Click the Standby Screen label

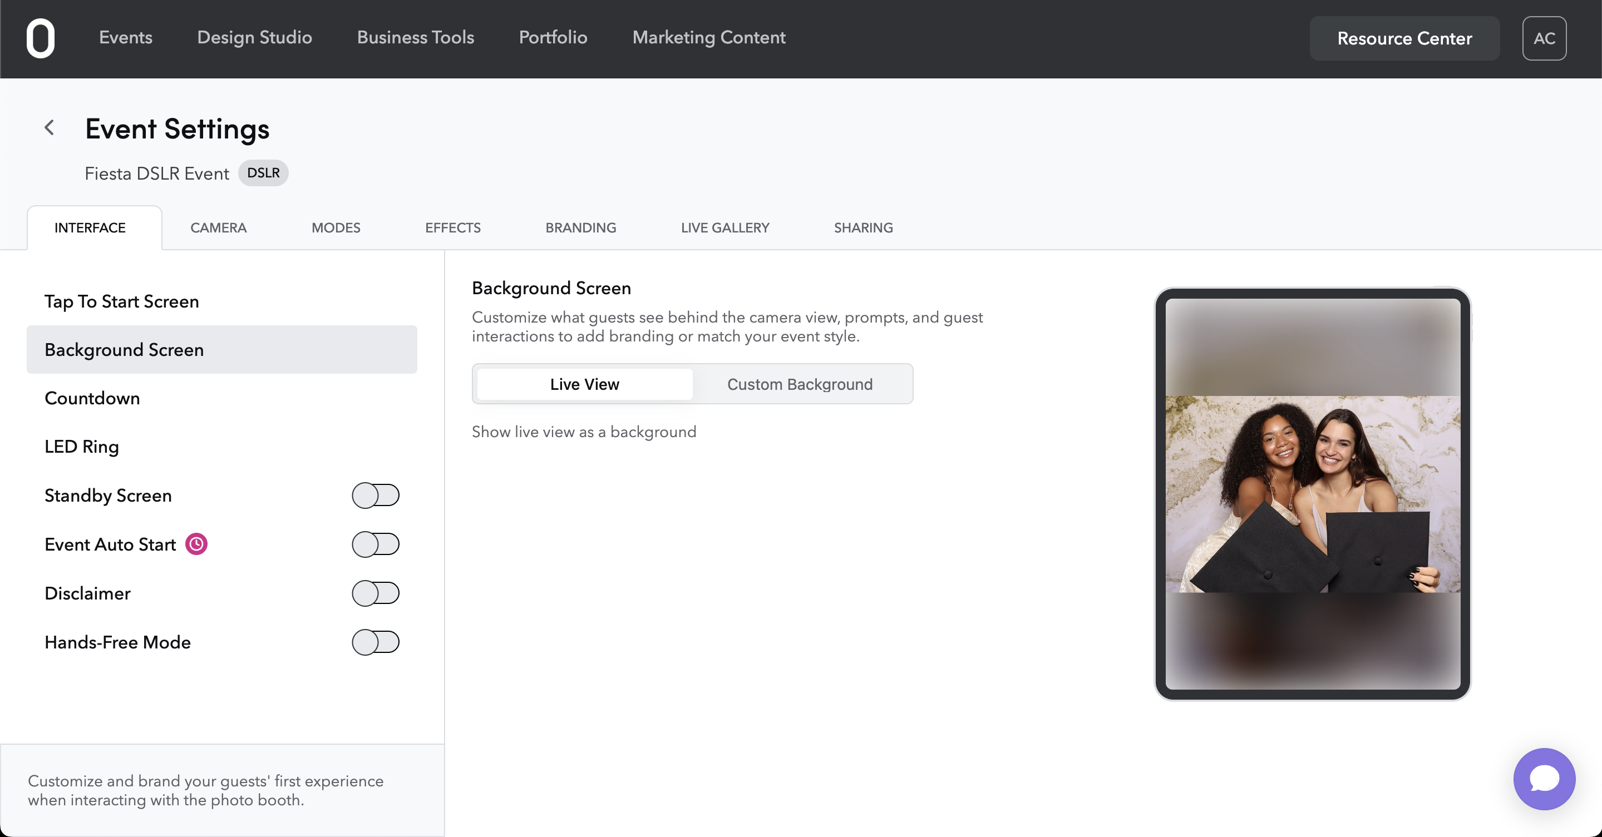107,495
